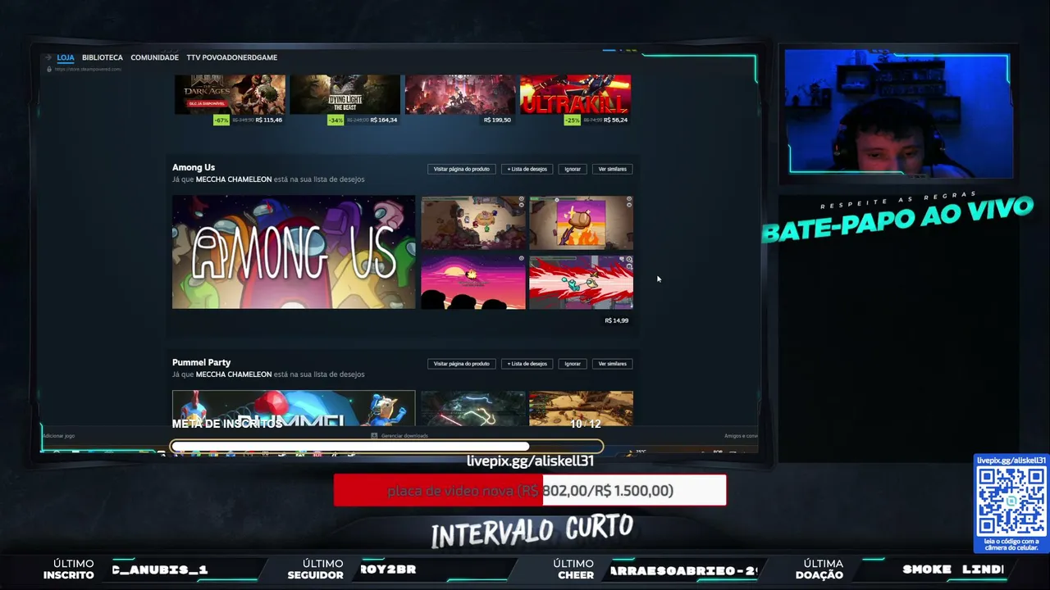Open the TTV POVOADONERDGAME profile tab
1050x590 pixels.
point(232,57)
